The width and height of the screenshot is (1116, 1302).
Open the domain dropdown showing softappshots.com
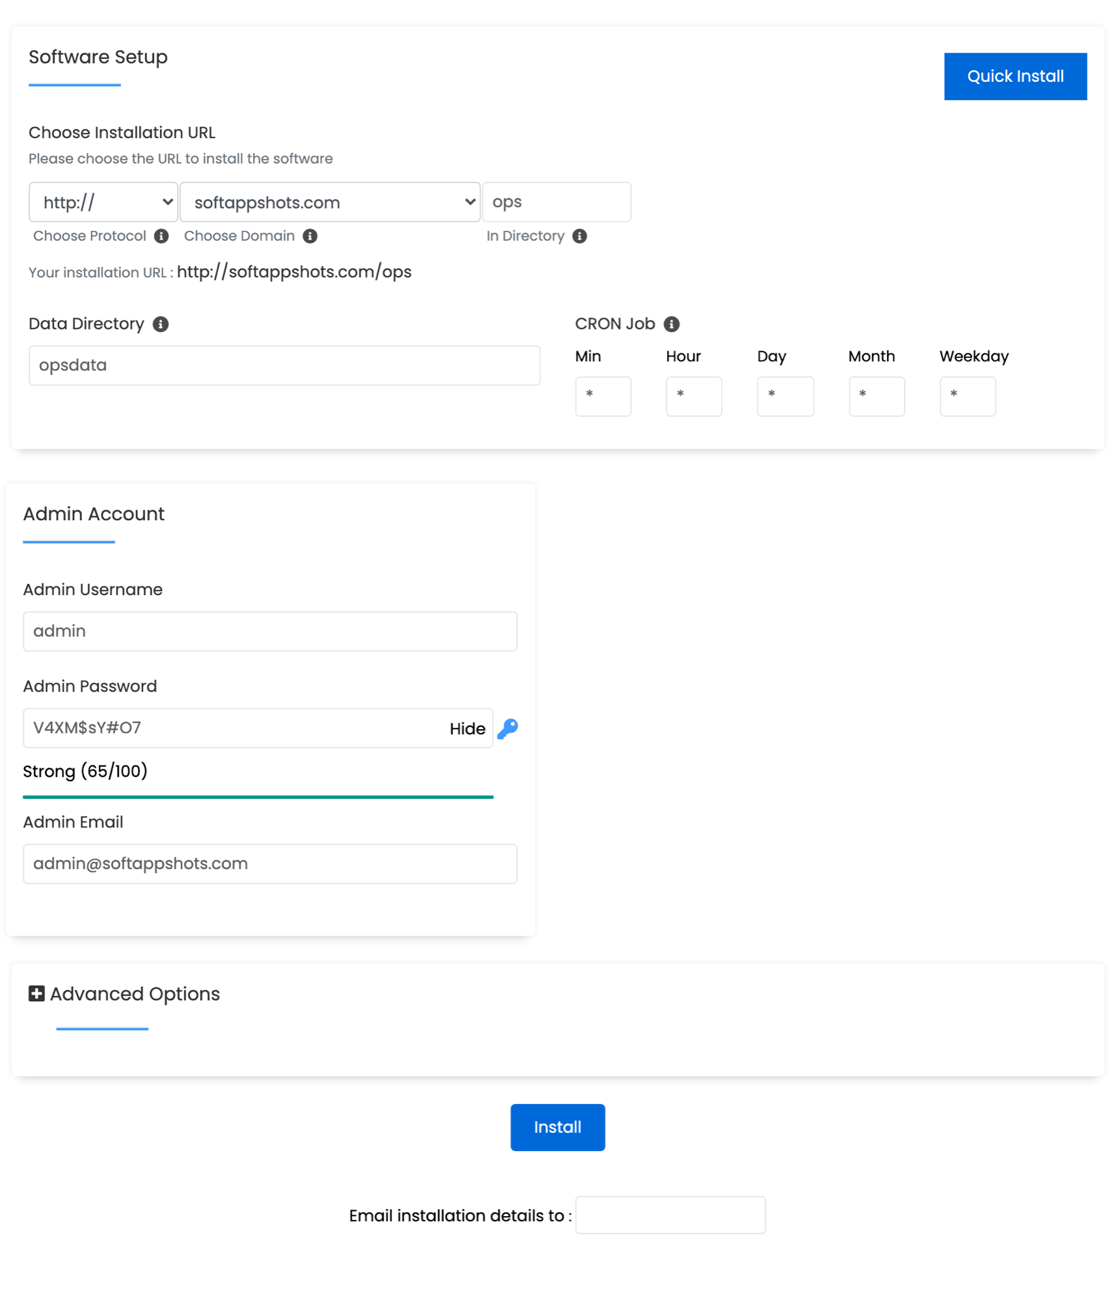pyautogui.click(x=330, y=202)
